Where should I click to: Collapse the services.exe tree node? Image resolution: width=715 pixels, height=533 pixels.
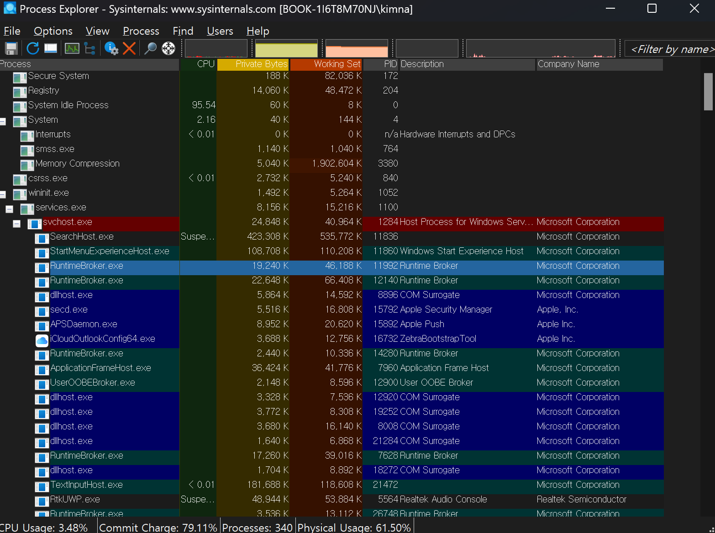click(x=9, y=209)
